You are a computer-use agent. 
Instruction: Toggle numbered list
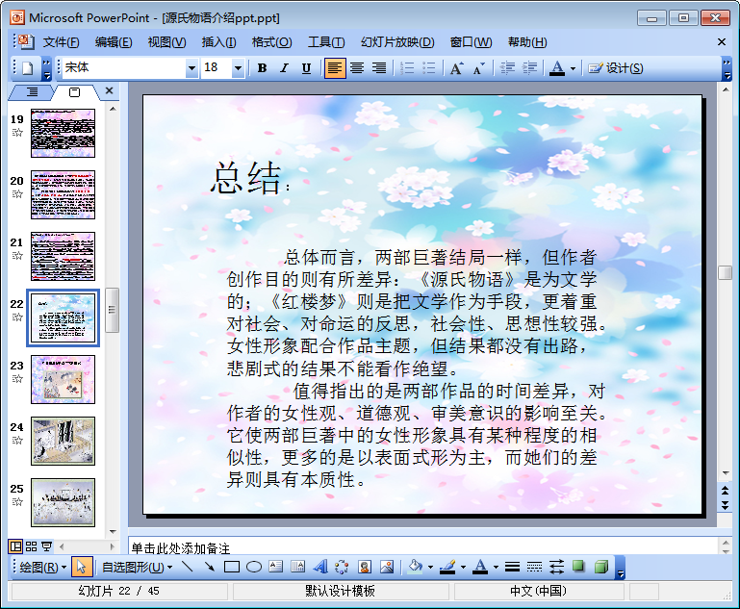[x=407, y=68]
